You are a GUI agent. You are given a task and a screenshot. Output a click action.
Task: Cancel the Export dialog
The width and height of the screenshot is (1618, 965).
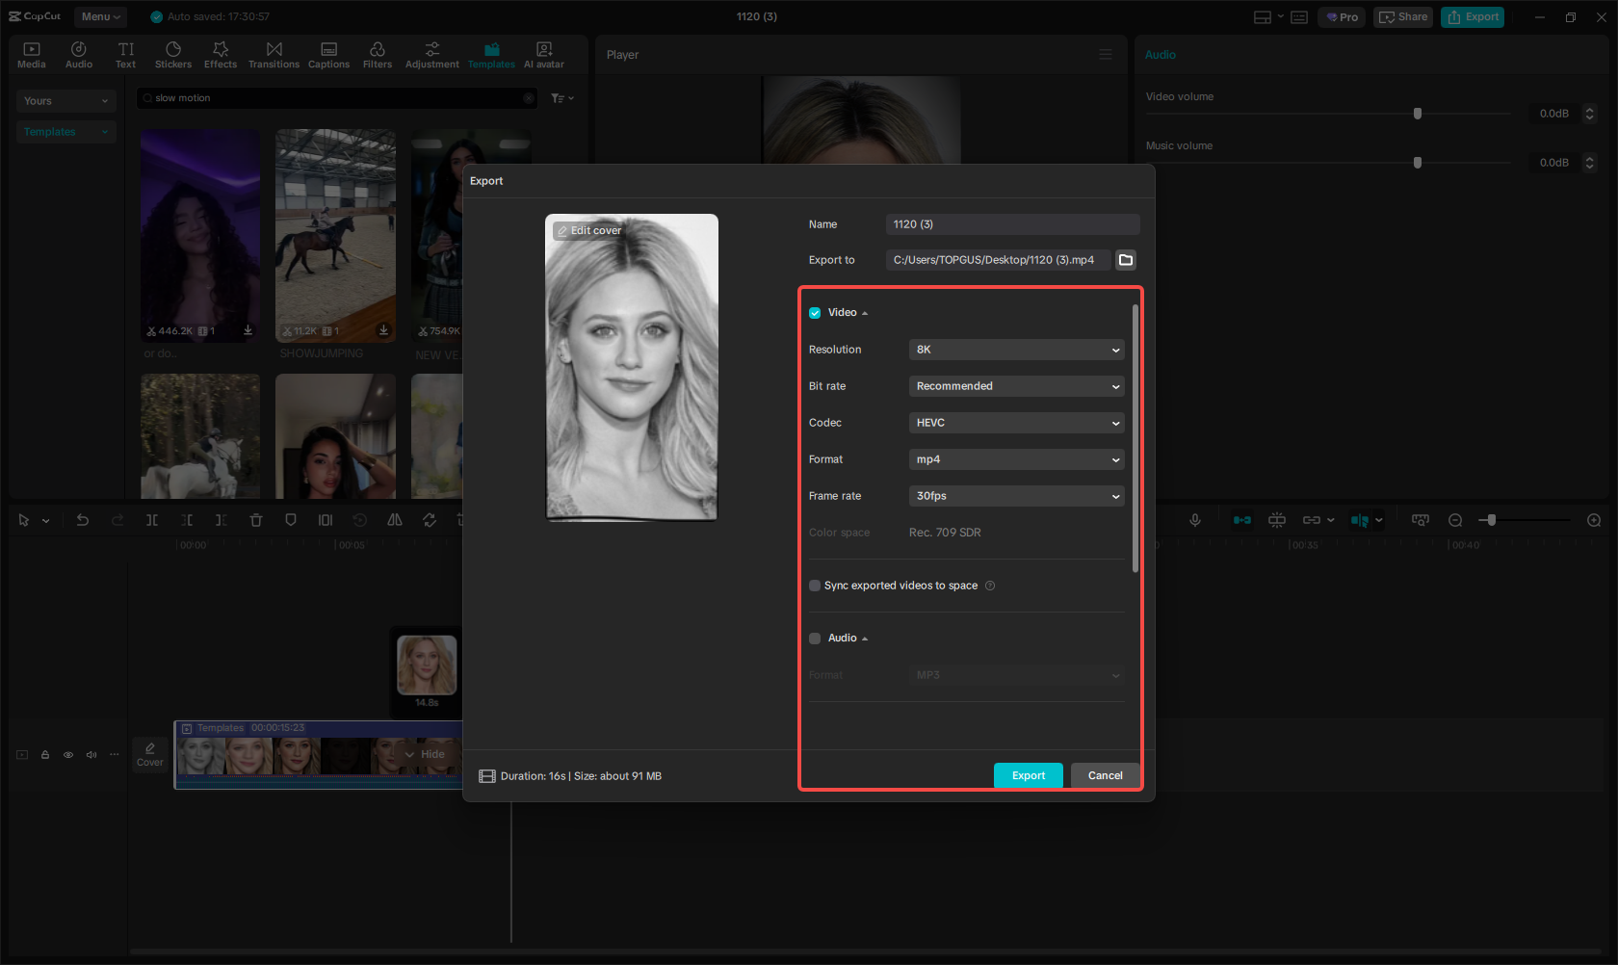click(1105, 775)
